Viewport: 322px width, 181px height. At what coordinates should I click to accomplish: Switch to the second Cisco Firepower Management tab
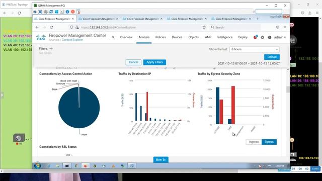(99, 19)
